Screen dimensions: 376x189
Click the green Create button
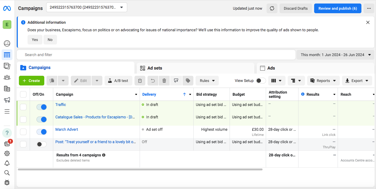pos(32,81)
